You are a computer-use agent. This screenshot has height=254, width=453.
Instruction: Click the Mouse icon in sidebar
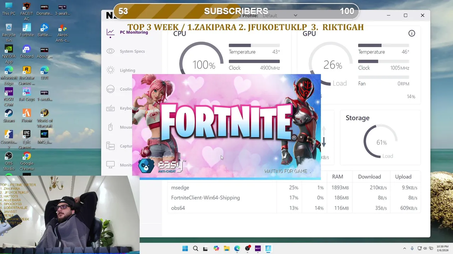click(x=110, y=127)
